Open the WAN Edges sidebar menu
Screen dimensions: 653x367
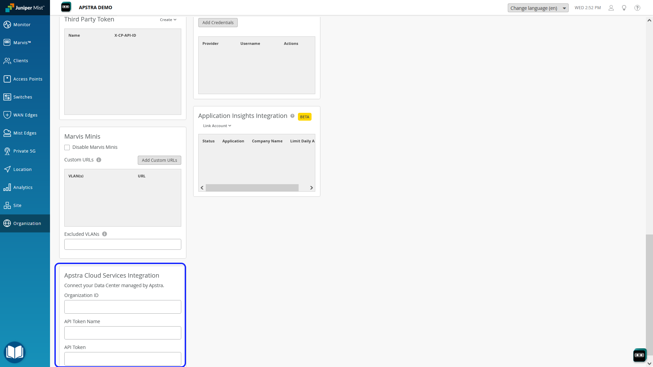click(25, 115)
